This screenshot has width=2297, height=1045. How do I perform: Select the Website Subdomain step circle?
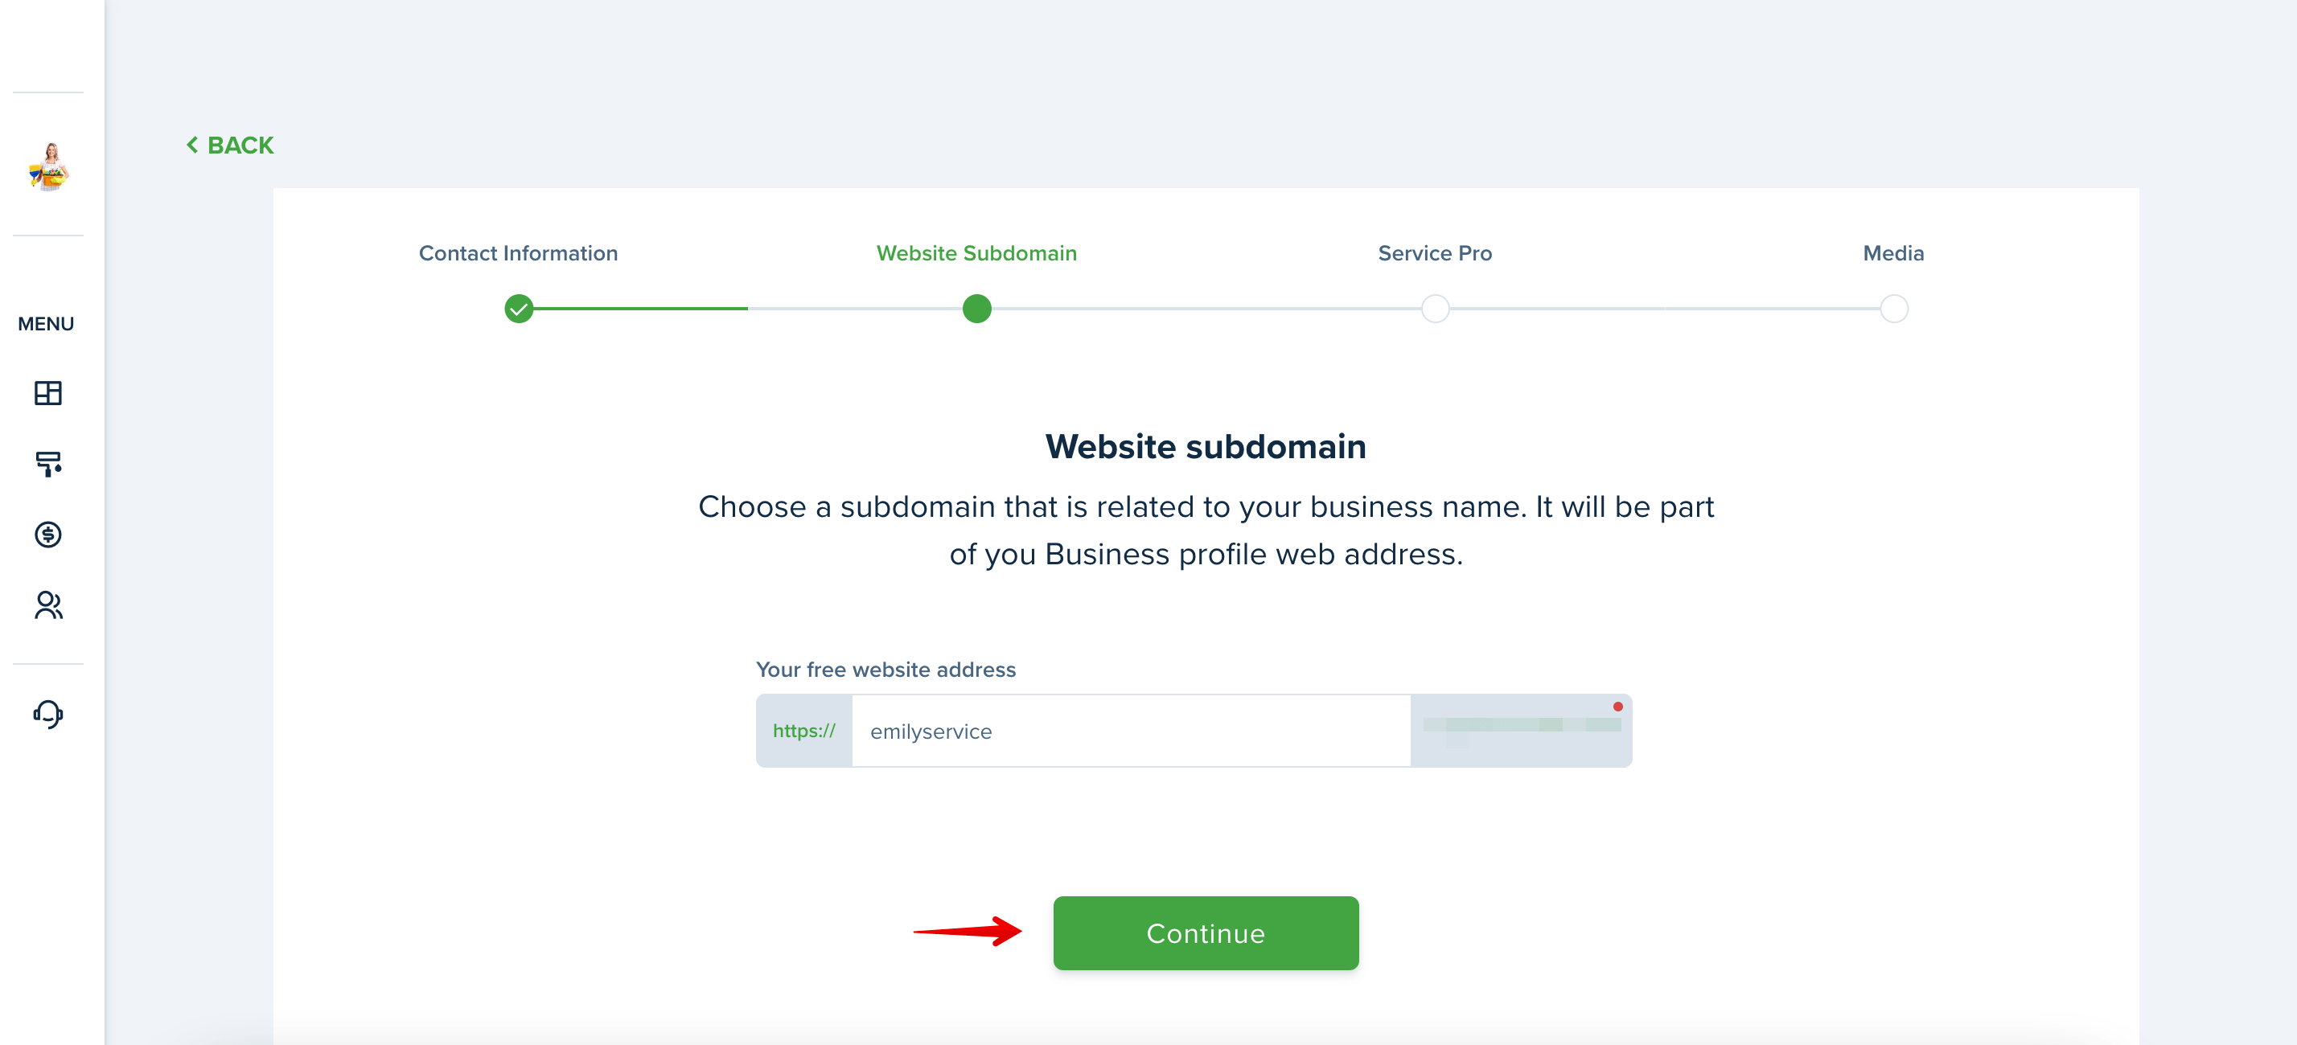(x=977, y=309)
